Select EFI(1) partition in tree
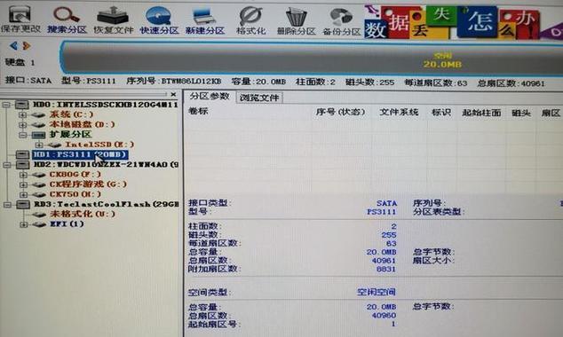The height and width of the screenshot is (337, 563). coord(67,224)
